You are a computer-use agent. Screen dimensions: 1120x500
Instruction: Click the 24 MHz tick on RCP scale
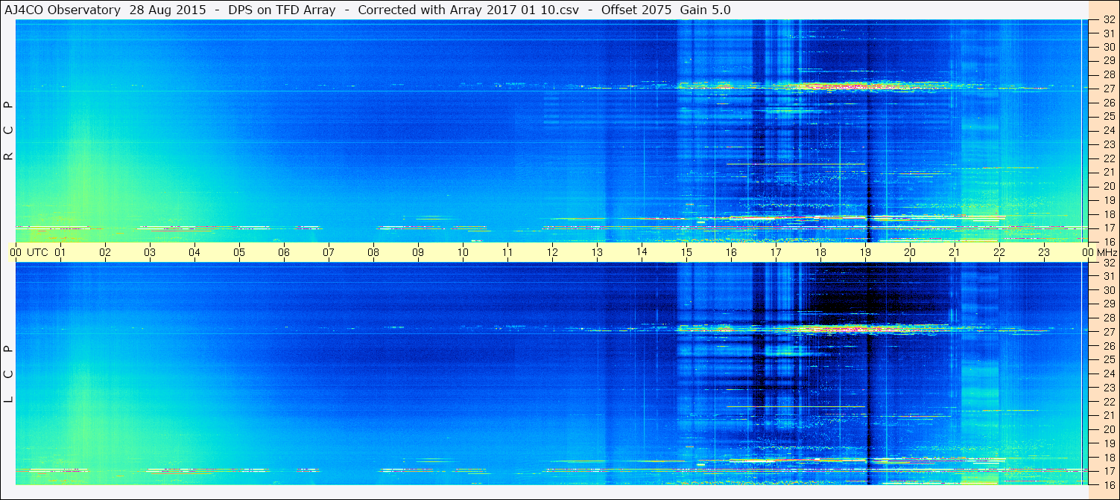coord(1109,130)
